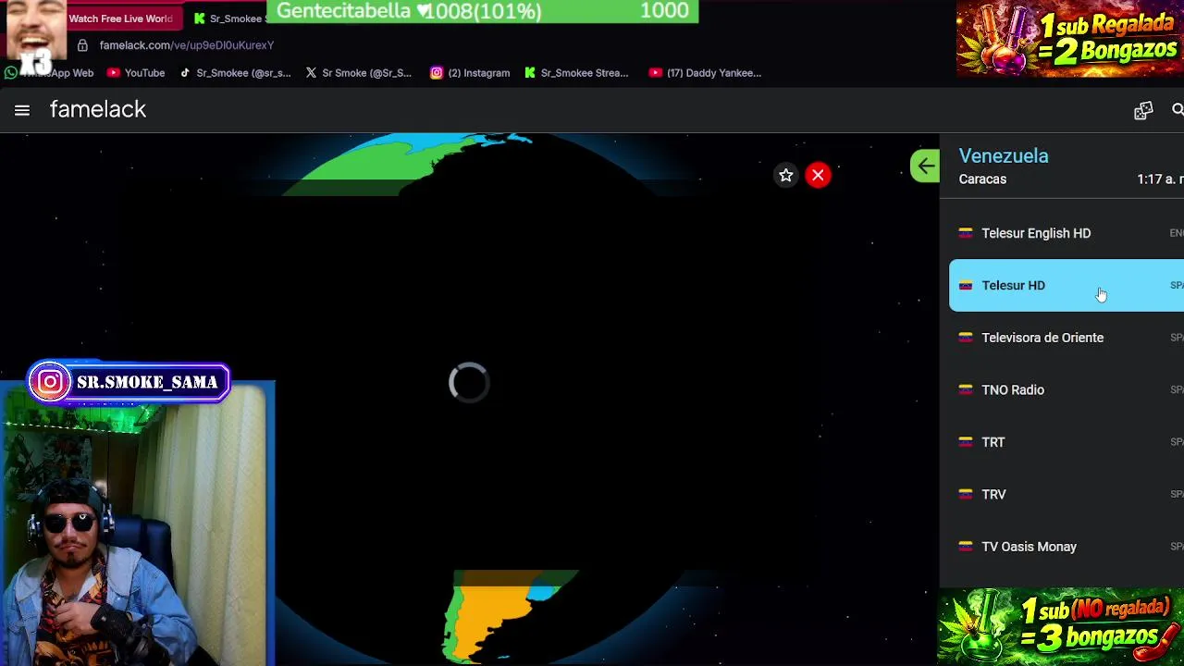Click the flag icon beside Televisora de Oriente

pyautogui.click(x=966, y=338)
